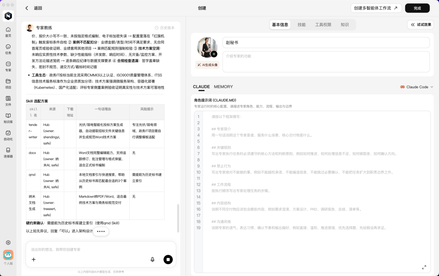Switch to the 知识 tab
This screenshot has height=276, width=439.
345,25
